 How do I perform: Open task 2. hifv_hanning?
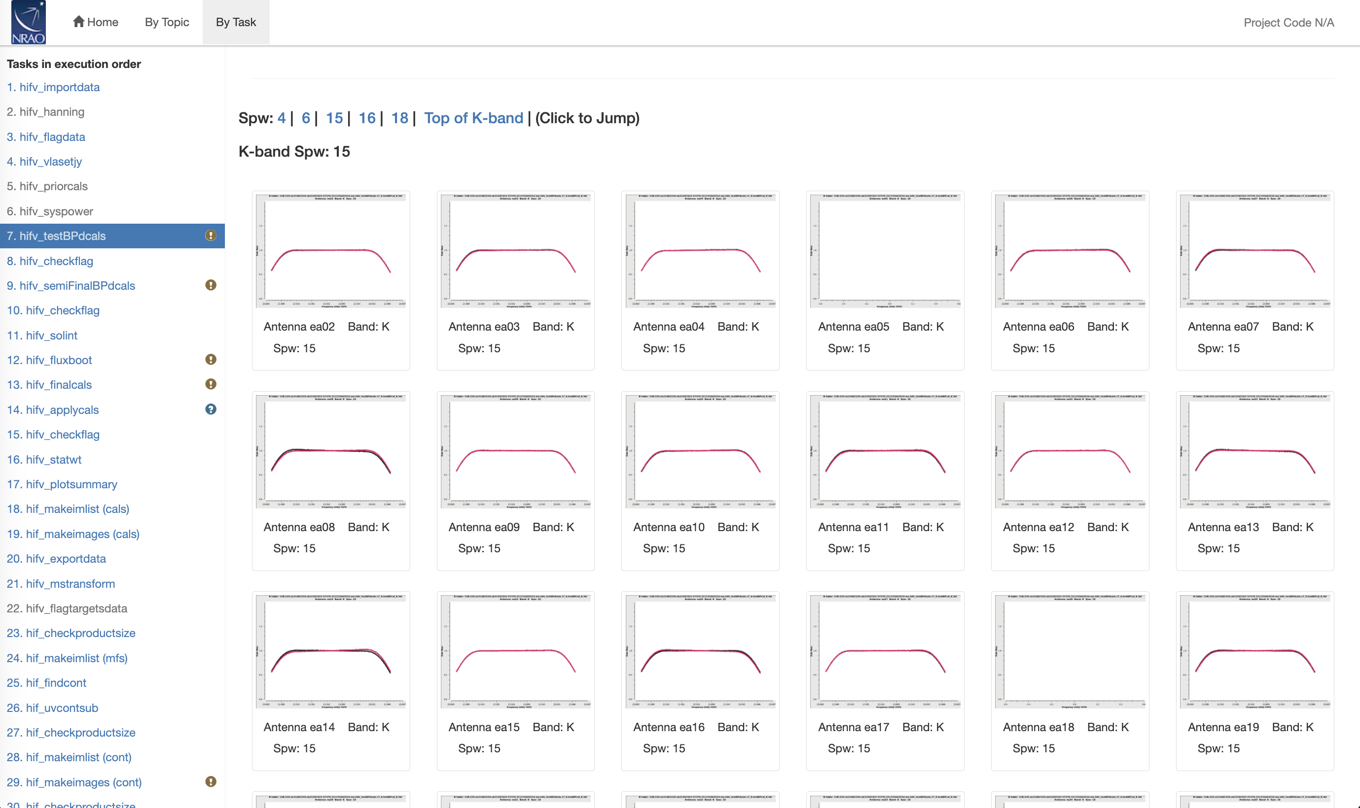tap(45, 112)
